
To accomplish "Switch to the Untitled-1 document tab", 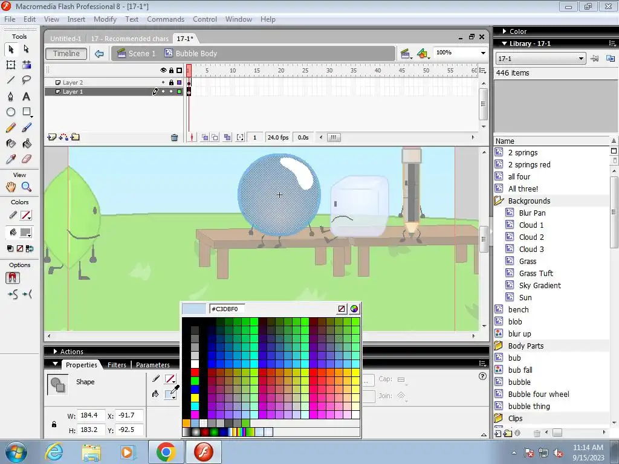I will coord(65,39).
